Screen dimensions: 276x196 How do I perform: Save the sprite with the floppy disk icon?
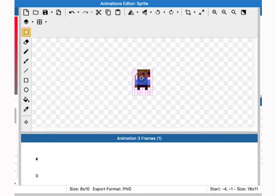(x=45, y=12)
